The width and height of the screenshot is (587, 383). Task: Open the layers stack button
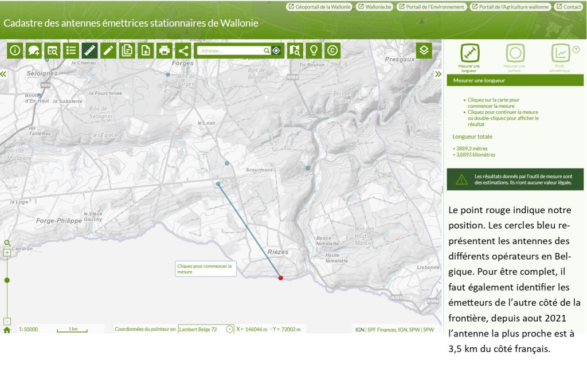424,50
